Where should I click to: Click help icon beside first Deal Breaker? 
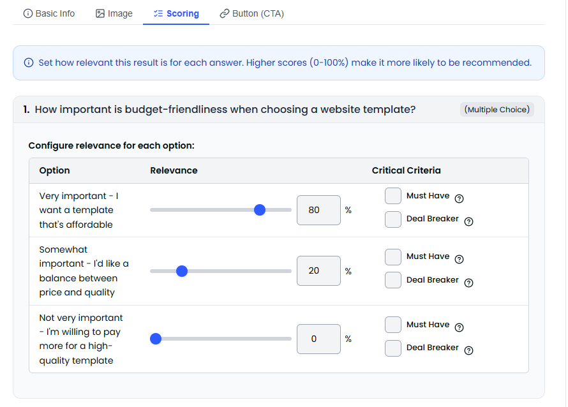468,221
